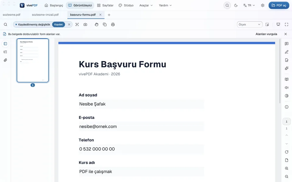Select the Görüntüleyici tab
Screen dimensions: 292x182
[x=80, y=5]
